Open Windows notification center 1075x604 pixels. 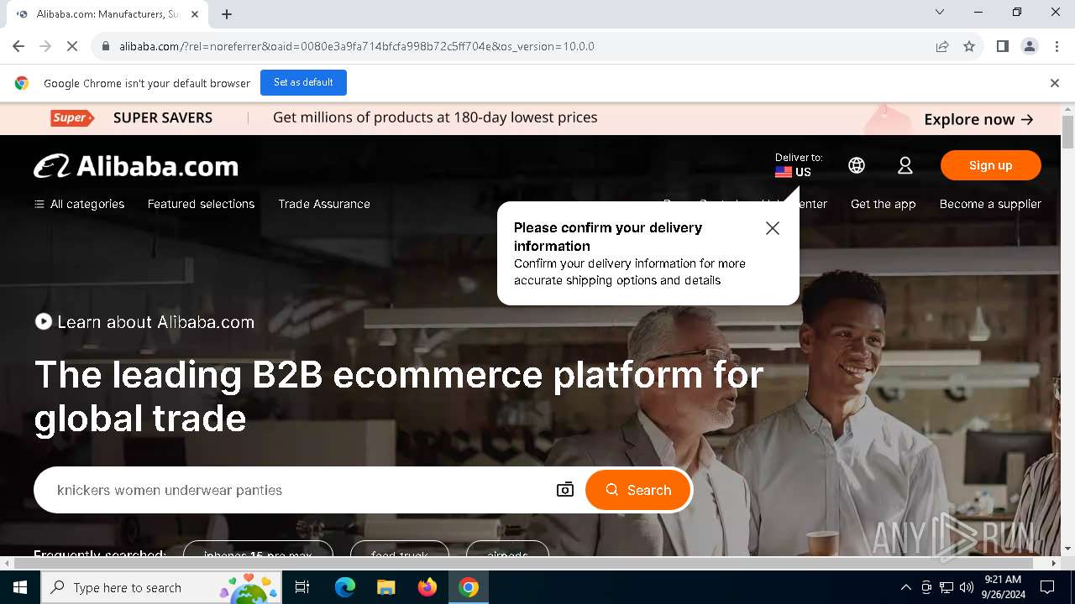1047,587
